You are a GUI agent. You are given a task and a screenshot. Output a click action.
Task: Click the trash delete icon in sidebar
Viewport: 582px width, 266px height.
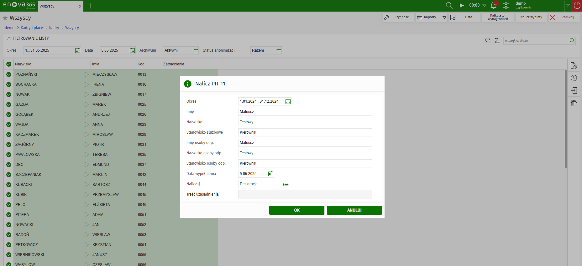pos(574,103)
